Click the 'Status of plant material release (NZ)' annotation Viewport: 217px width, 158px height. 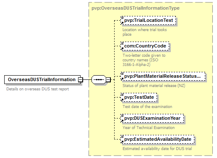[x=154, y=86]
